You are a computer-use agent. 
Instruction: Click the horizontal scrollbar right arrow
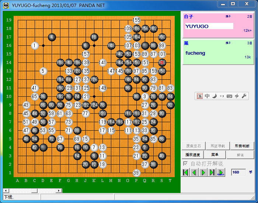click(x=59, y=191)
